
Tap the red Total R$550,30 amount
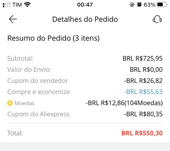142,133
